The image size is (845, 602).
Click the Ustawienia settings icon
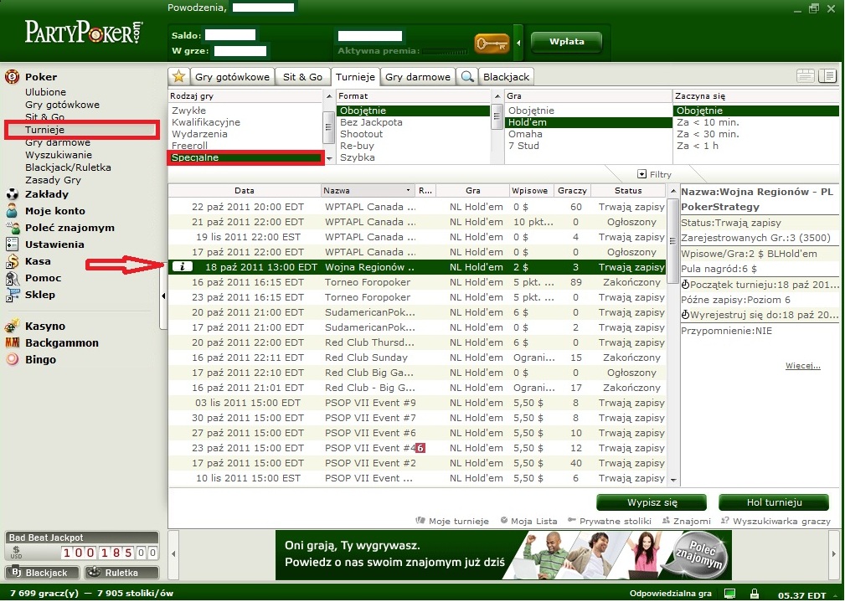click(12, 244)
